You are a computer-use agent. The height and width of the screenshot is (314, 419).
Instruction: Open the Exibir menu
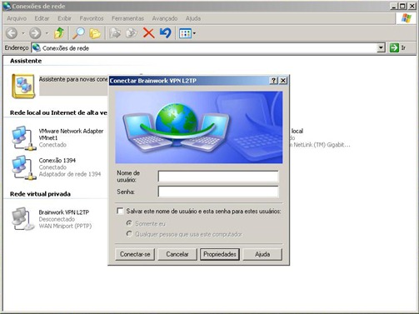64,18
